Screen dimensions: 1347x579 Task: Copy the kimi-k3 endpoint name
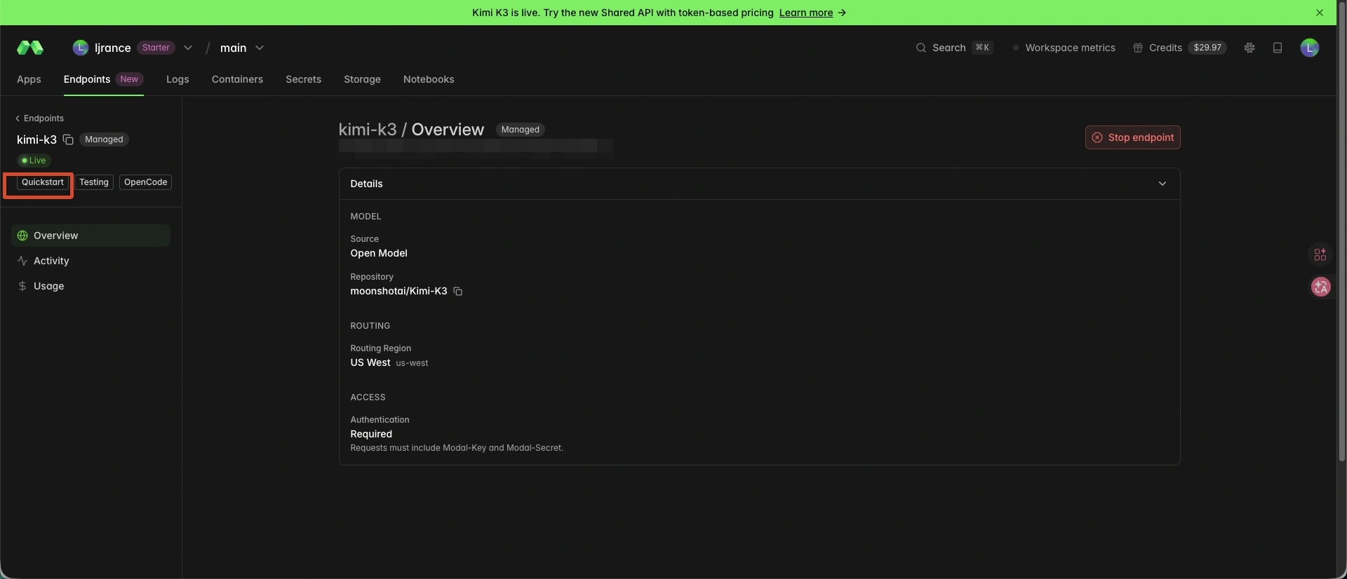[68, 139]
